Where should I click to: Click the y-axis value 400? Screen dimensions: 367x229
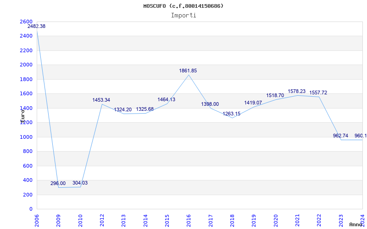pyautogui.click(x=28, y=180)
